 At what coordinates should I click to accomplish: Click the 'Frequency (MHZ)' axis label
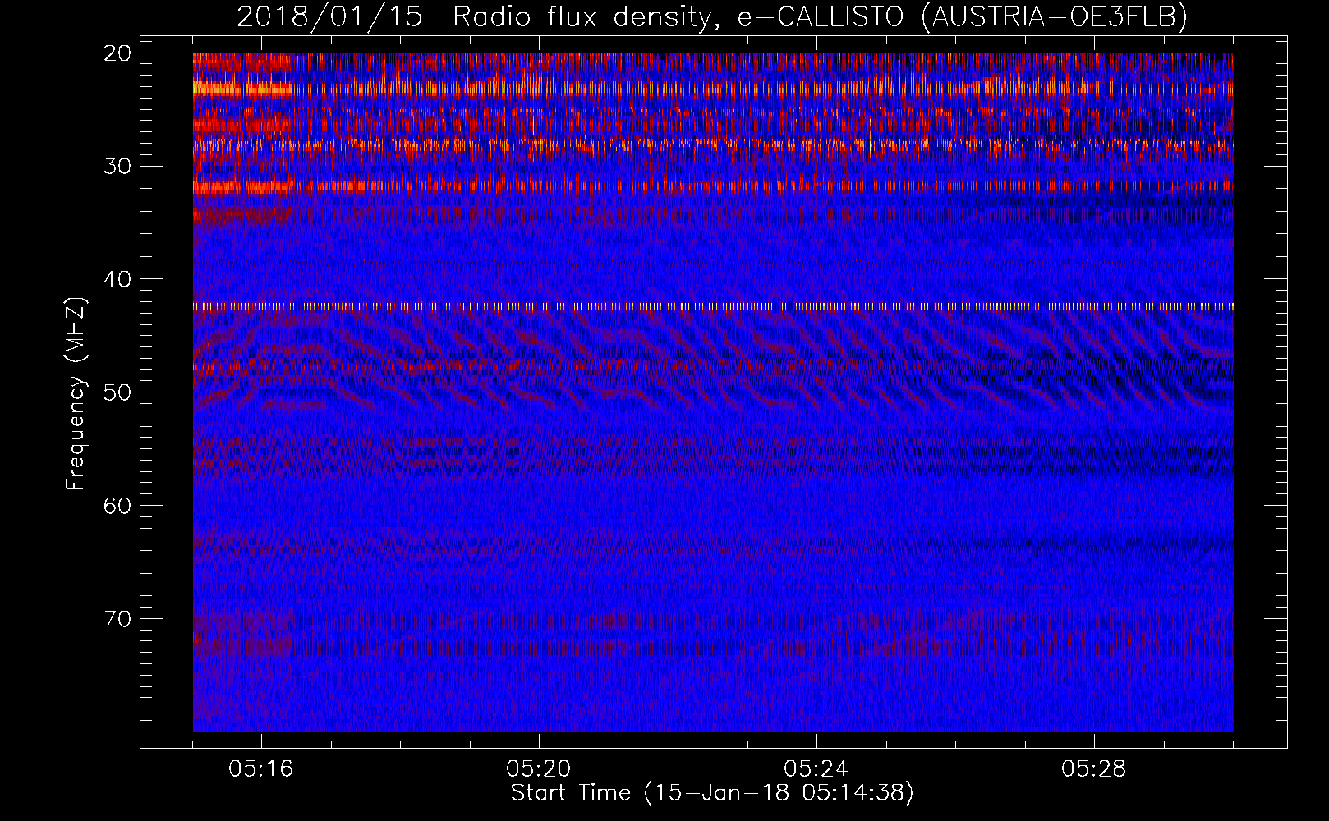tap(76, 394)
